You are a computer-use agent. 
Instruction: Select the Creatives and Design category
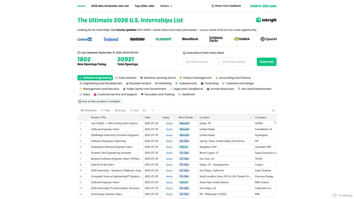click(238, 83)
